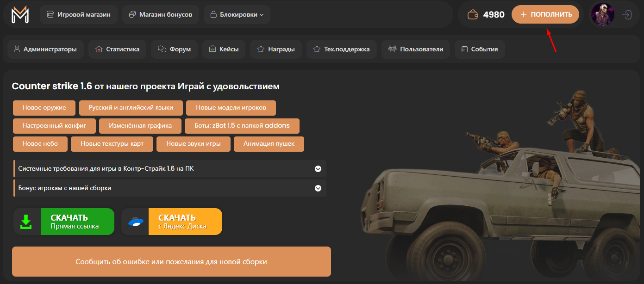The image size is (644, 284).
Task: Open the Игровой магазин page
Action: coord(78,14)
